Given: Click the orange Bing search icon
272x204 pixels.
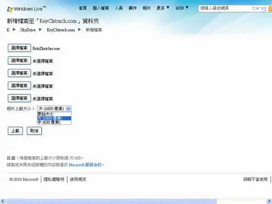Looking at the screenshot, I should [x=270, y=9].
